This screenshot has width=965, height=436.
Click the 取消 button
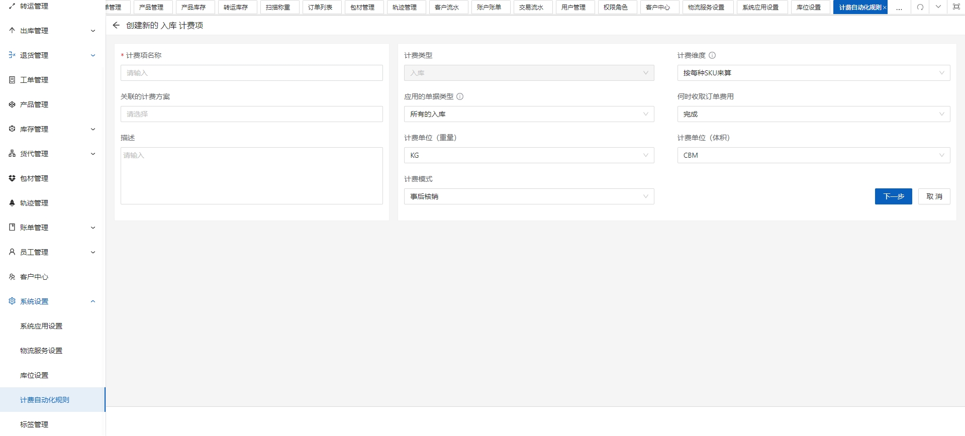click(934, 196)
